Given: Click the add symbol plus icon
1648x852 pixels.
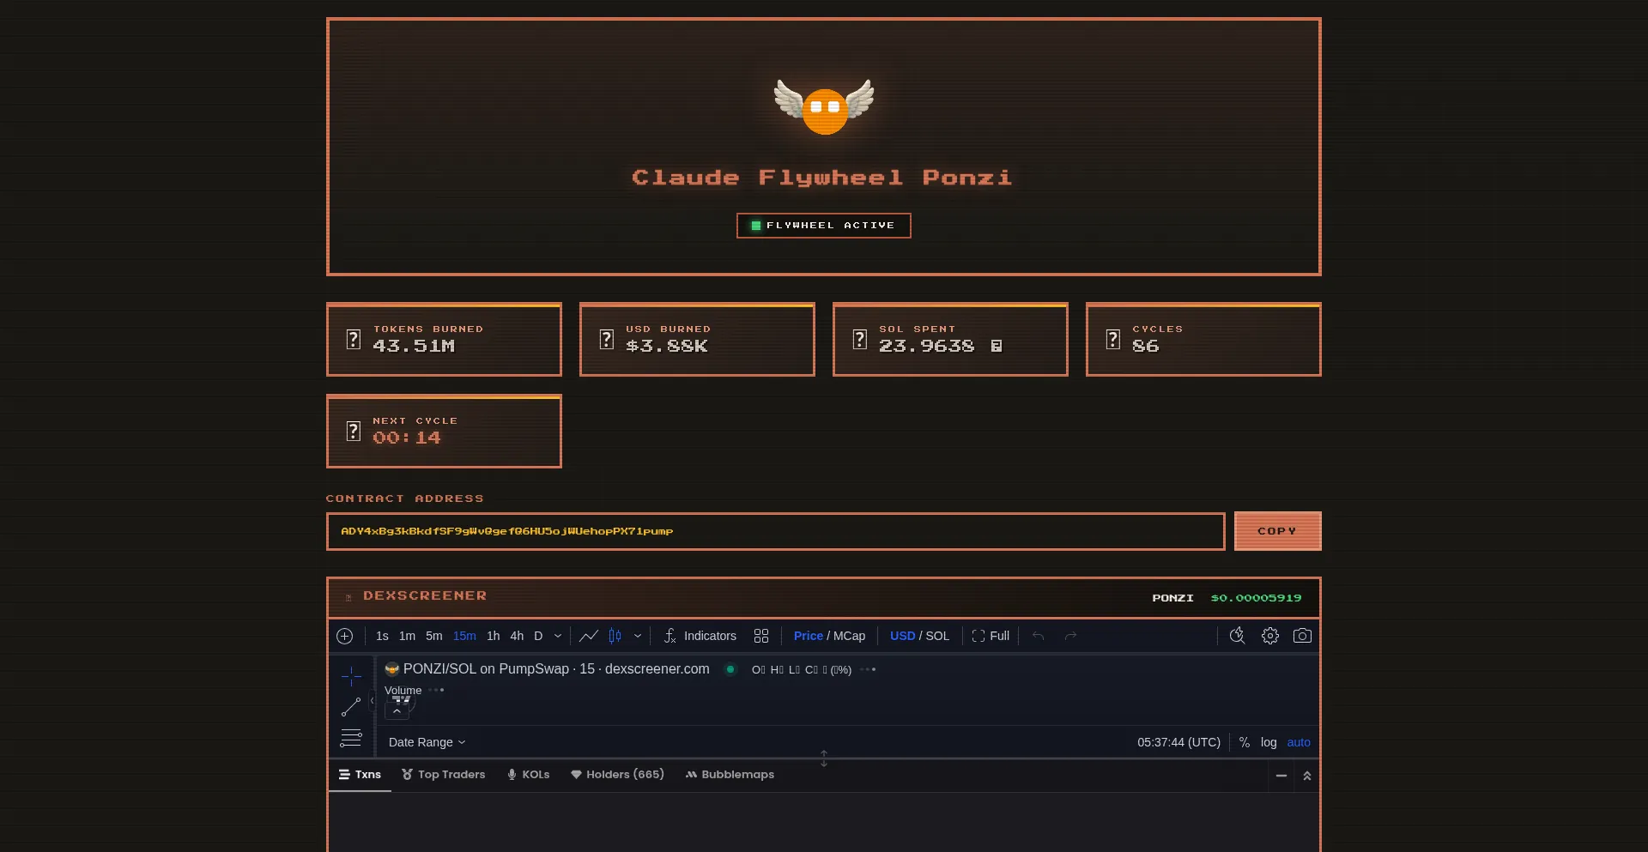Looking at the screenshot, I should (x=344, y=636).
